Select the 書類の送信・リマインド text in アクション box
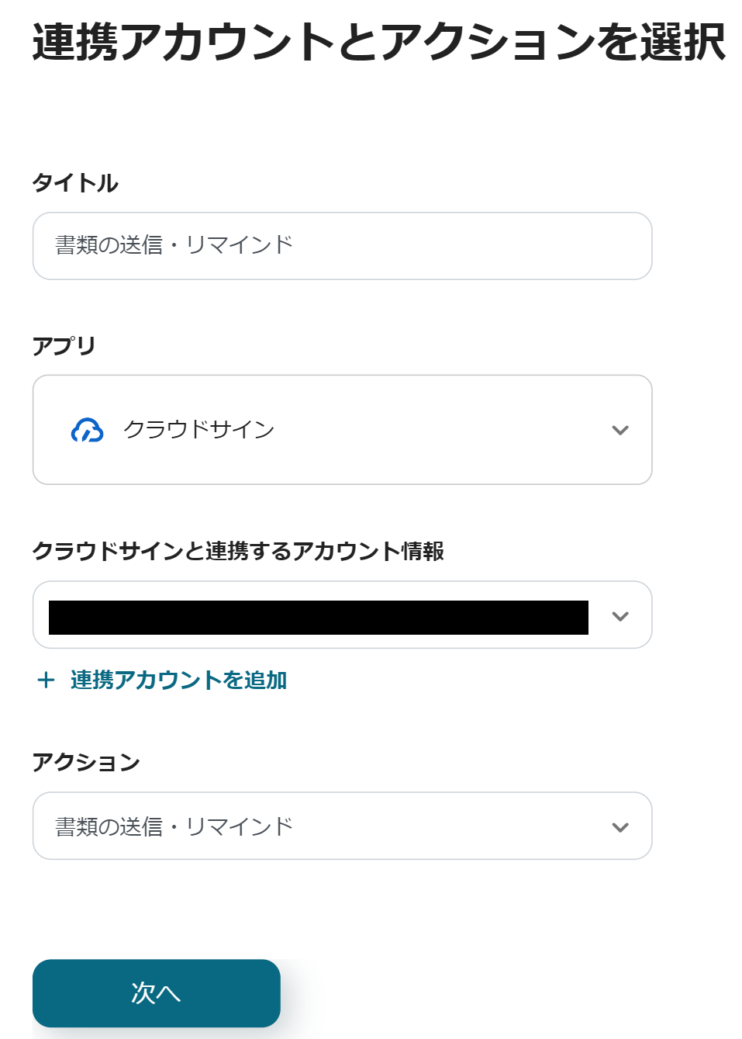 point(174,827)
